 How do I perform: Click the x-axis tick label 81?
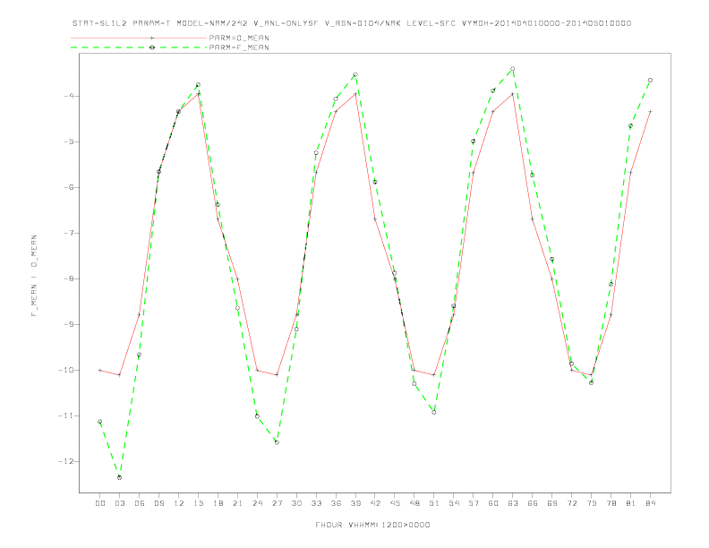coord(631,503)
